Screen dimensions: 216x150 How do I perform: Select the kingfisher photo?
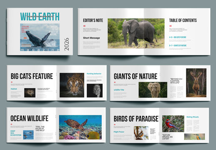195,137
